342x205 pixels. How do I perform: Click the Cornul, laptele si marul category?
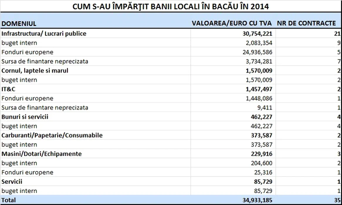pyautogui.click(x=35, y=71)
